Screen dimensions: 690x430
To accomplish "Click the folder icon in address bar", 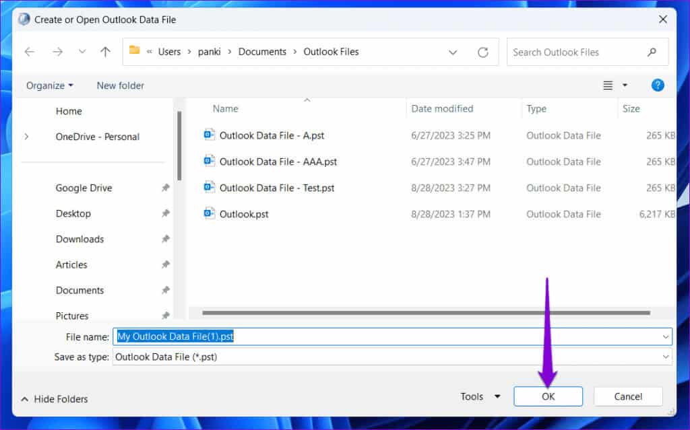I will 134,51.
